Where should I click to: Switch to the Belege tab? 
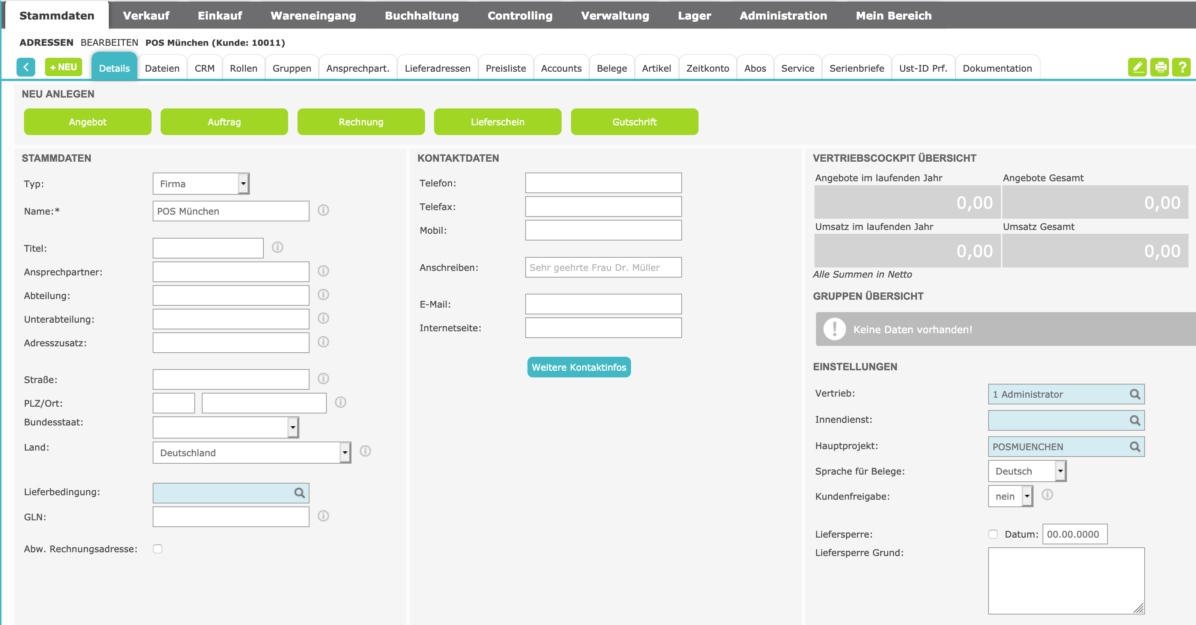point(612,68)
